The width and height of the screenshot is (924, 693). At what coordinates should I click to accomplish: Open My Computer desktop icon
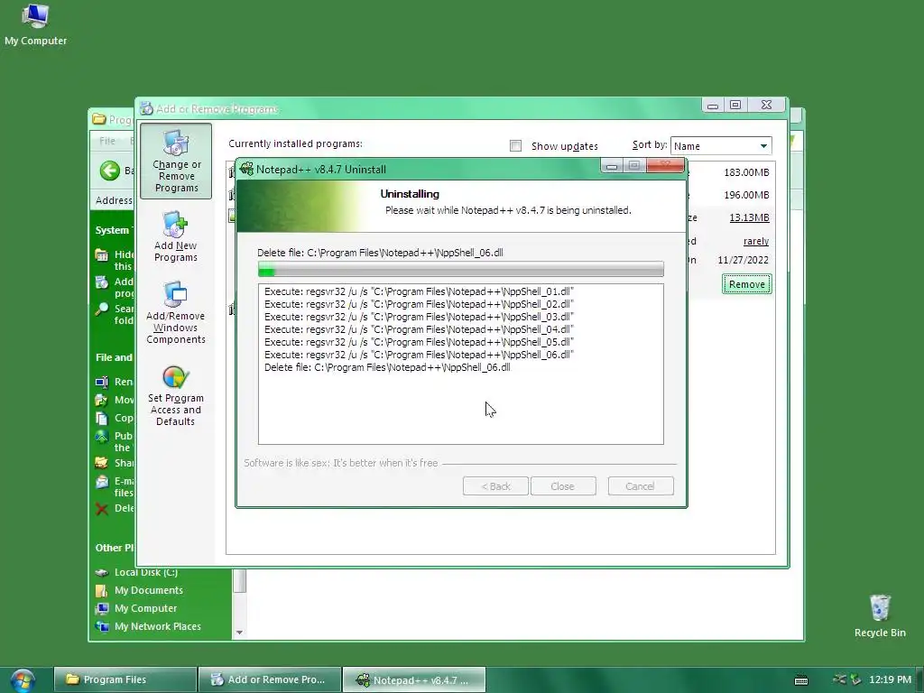tap(35, 24)
